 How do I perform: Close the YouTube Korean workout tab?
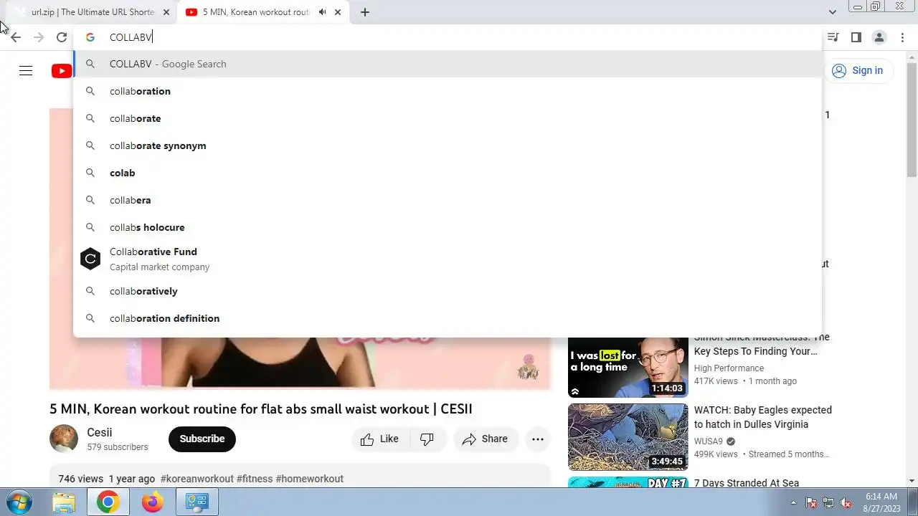click(338, 12)
